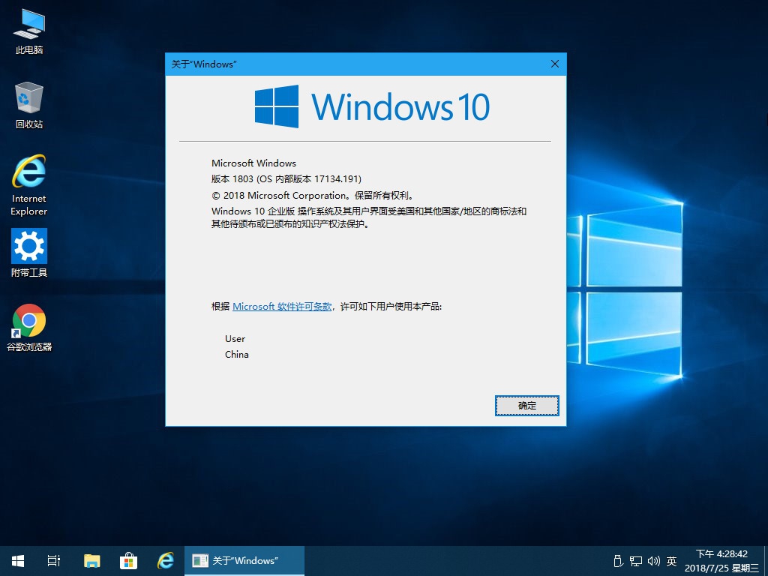Click the User licensee text

(x=235, y=339)
